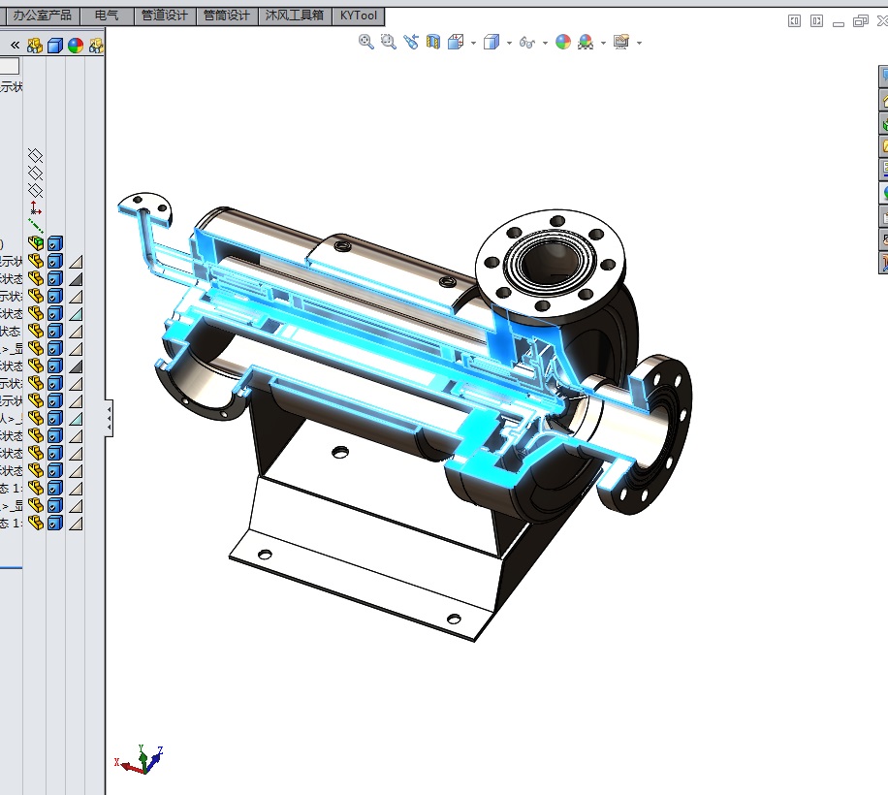The height and width of the screenshot is (795, 888).
Task: Toggle hide/show for the 人>_ row
Action: 36,419
